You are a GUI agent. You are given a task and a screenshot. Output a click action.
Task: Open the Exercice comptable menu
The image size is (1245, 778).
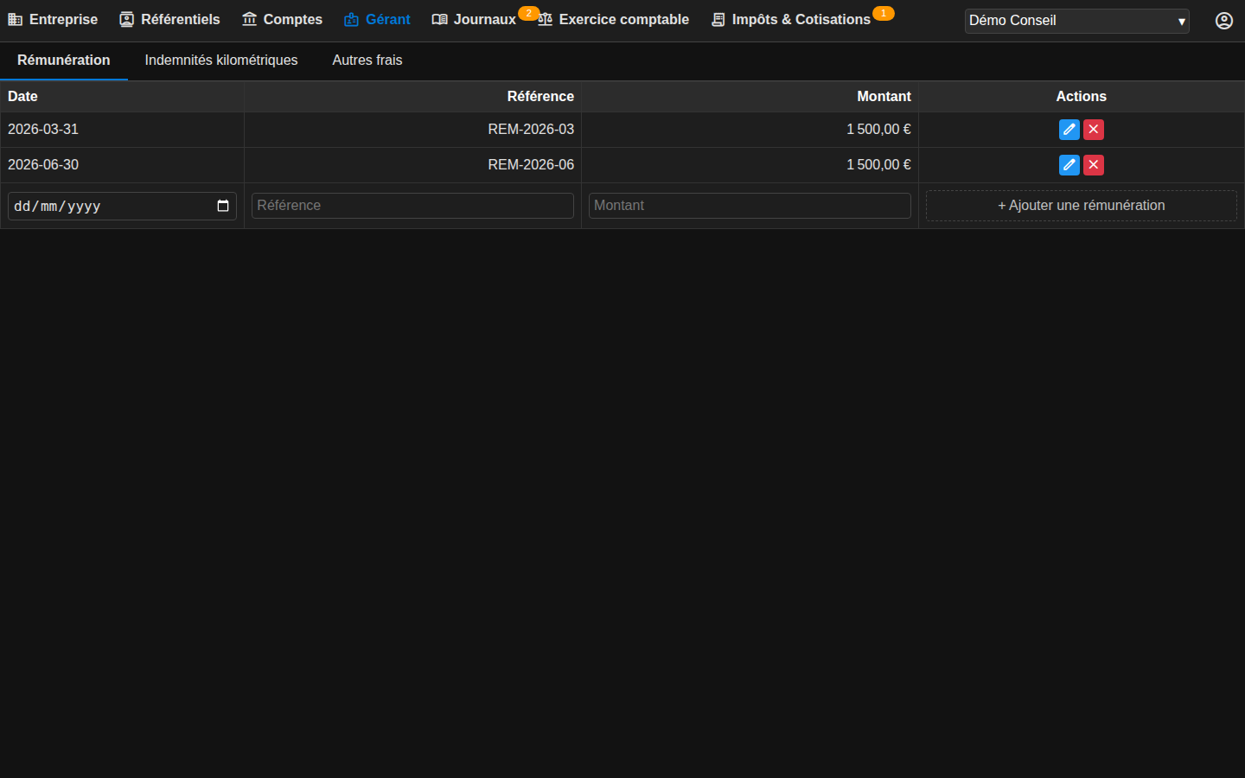[613, 19]
